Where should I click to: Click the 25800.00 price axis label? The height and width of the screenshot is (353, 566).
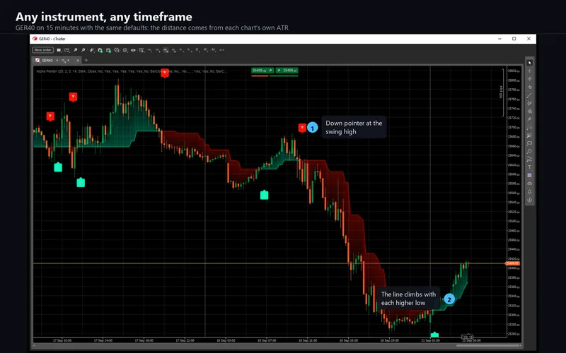click(514, 80)
